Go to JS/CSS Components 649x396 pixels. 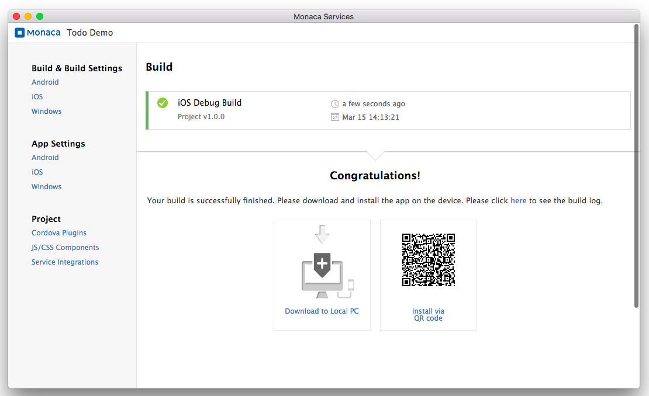65,248
